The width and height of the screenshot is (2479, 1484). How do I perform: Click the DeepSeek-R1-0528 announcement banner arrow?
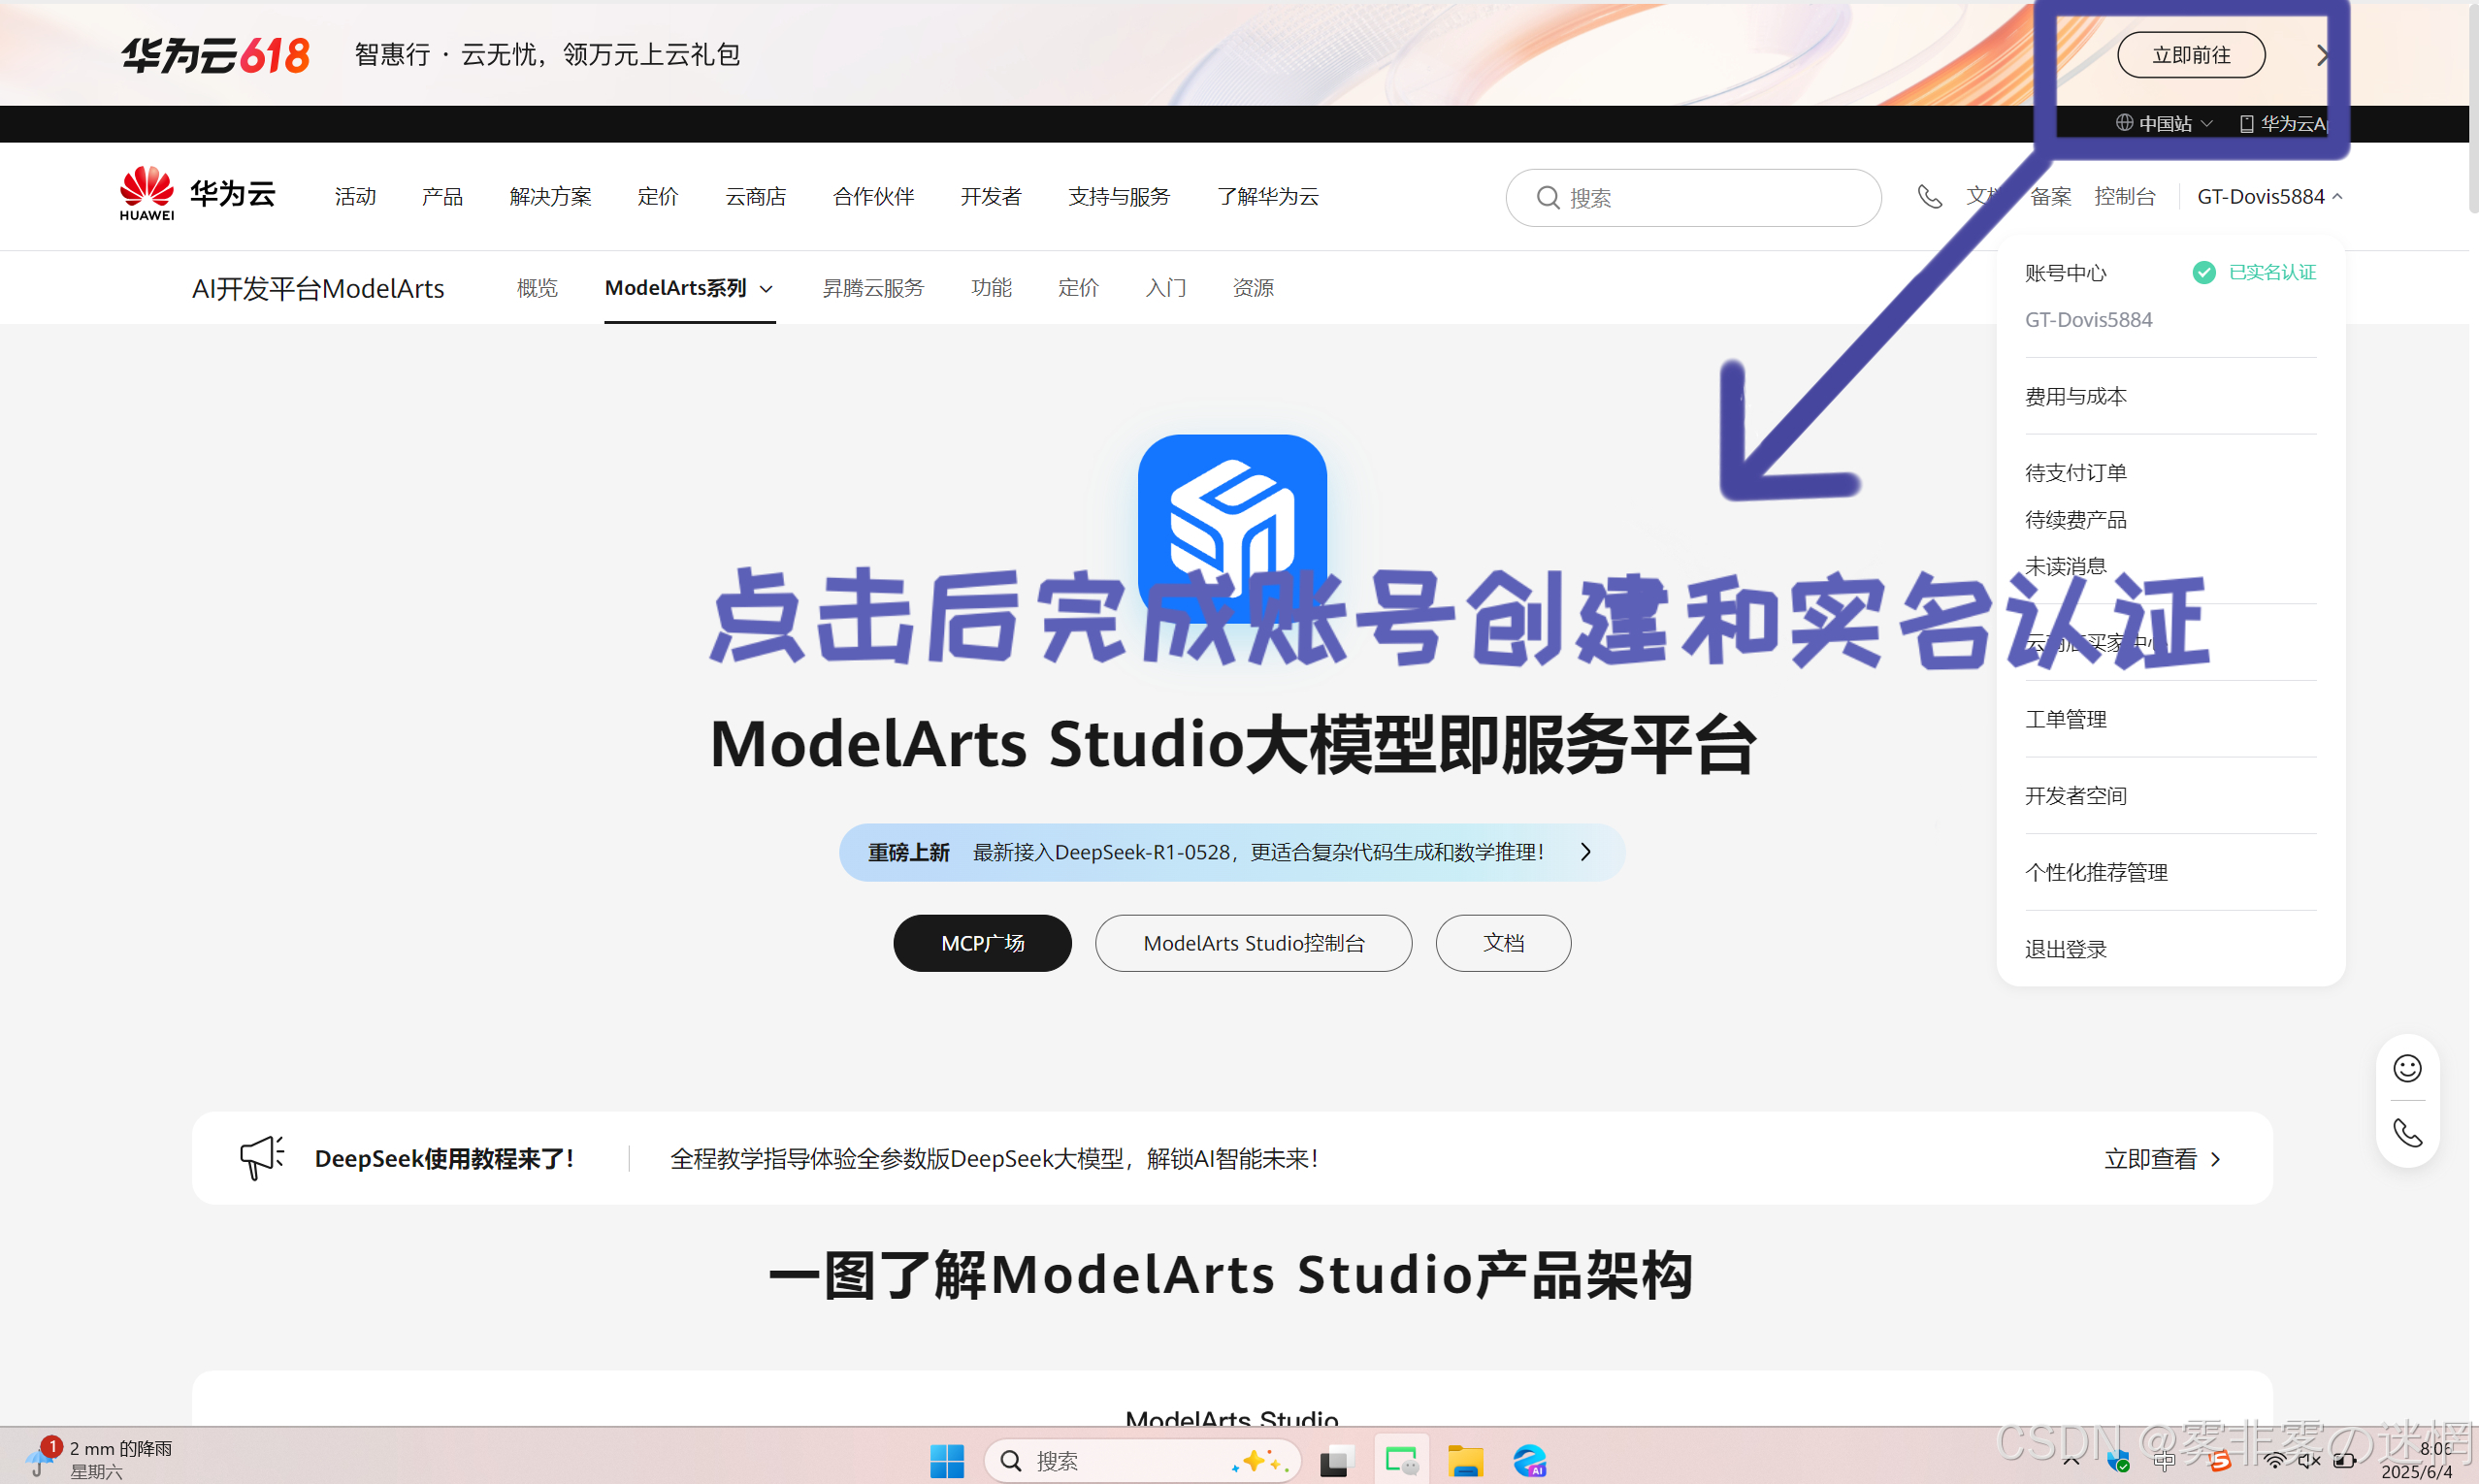coord(1585,852)
